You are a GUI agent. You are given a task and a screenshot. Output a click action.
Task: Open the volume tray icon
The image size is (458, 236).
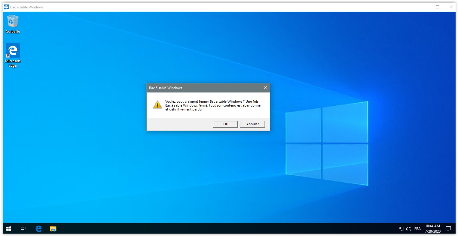pos(408,229)
